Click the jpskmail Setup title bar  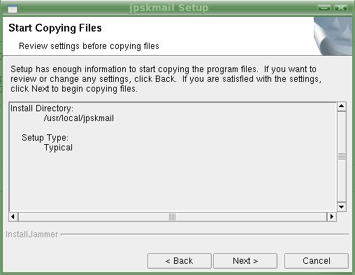pos(168,8)
